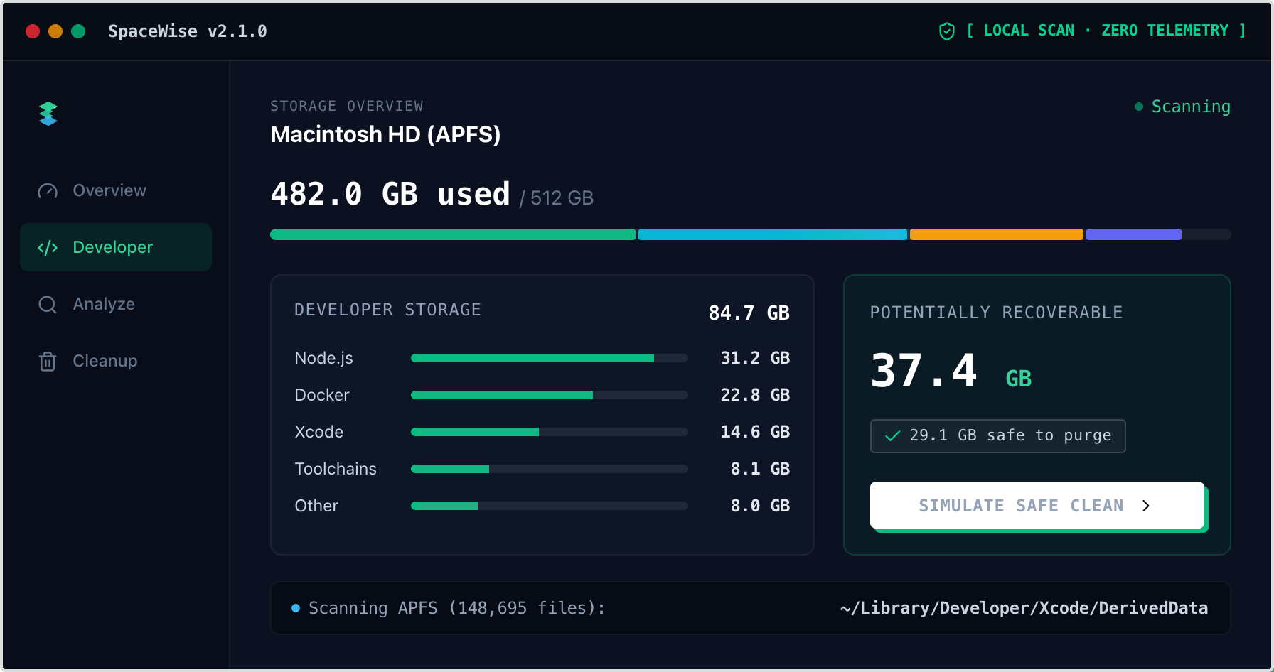Click the 29.1 GB safe to purge badge
Screen dimensions: 1274x672
point(997,435)
